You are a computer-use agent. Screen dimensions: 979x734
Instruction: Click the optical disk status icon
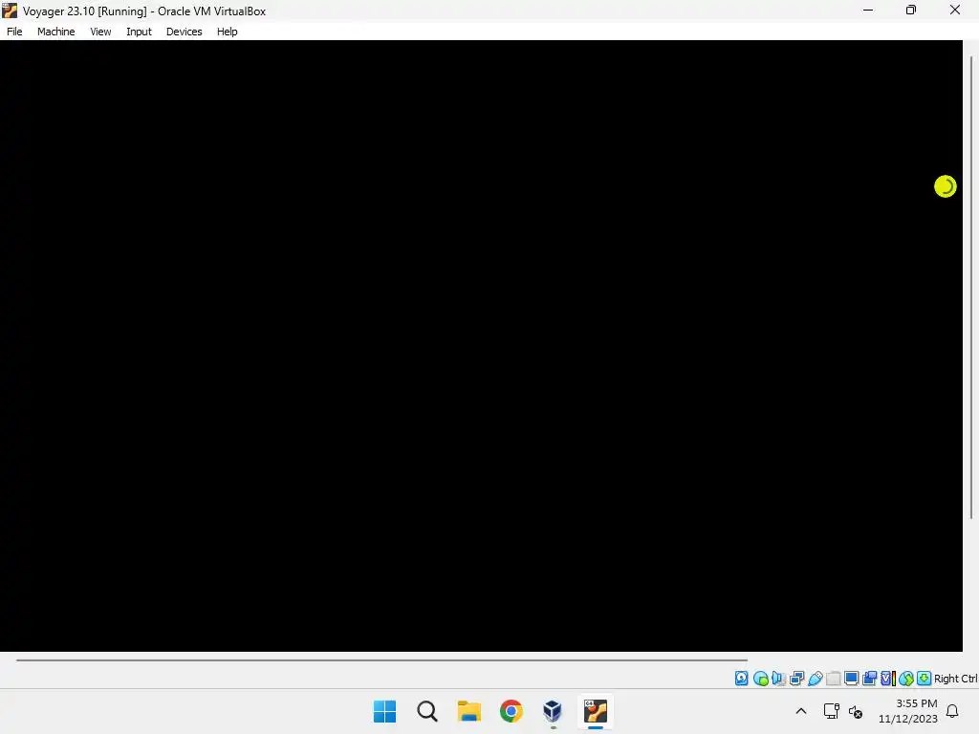[760, 679]
